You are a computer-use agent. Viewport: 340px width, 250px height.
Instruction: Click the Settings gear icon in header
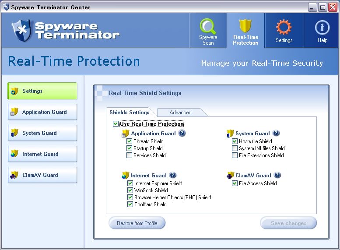pos(284,27)
